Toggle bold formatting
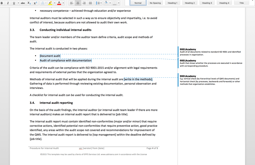255x165 pixels. [x=2, y=3]
